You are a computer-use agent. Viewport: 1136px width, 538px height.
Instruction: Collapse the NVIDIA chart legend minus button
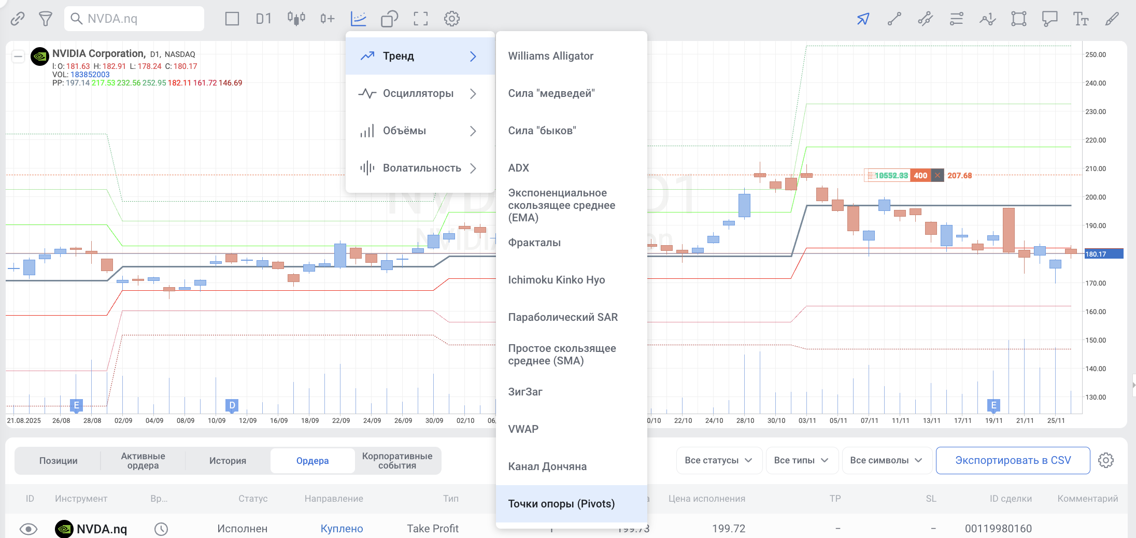pos(18,56)
